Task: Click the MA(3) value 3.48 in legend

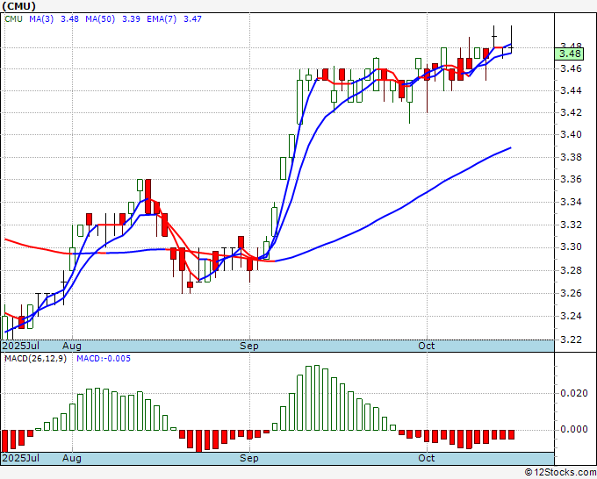Action: [x=69, y=19]
